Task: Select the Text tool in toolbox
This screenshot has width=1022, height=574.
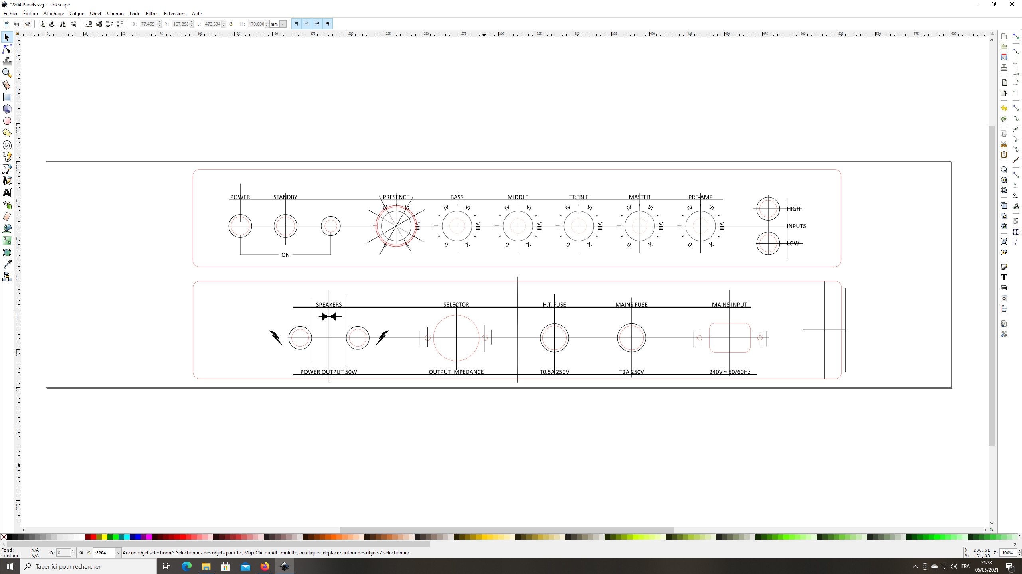Action: click(x=7, y=193)
